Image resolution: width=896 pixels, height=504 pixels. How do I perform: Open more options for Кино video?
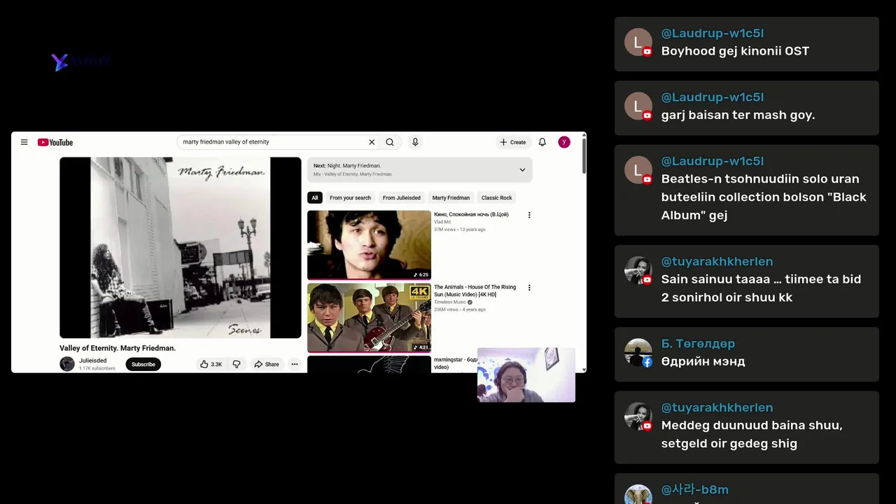[529, 215]
